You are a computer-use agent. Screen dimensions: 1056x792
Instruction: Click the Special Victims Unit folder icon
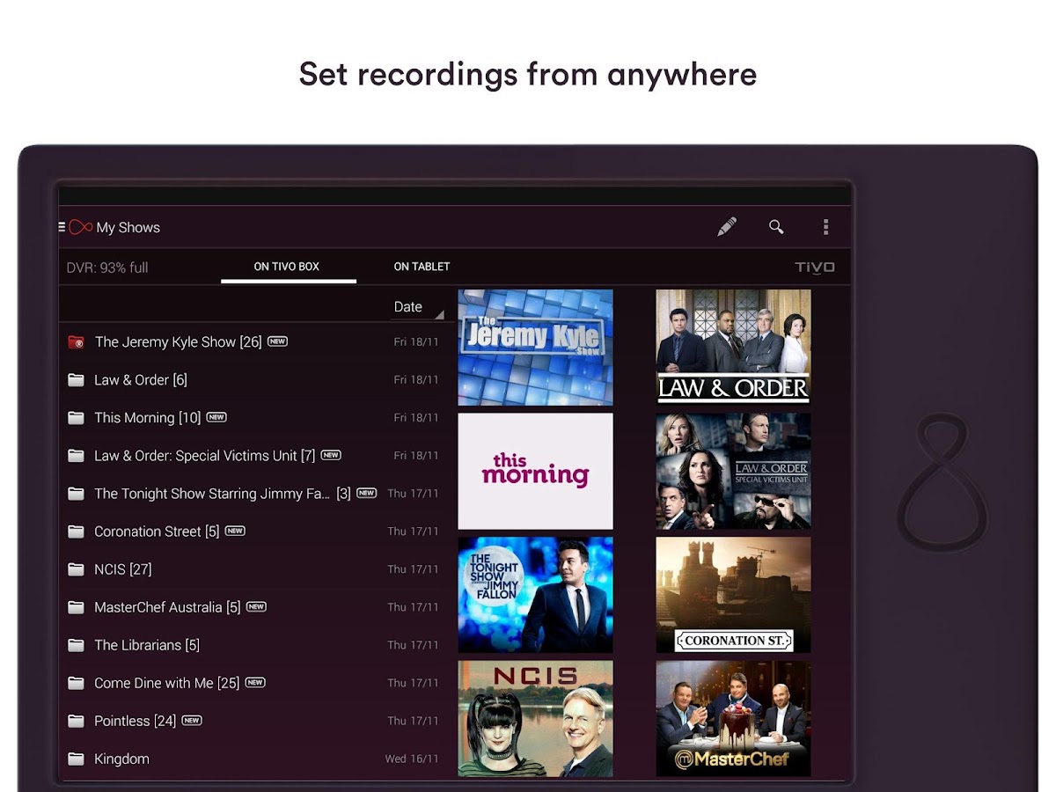[77, 456]
